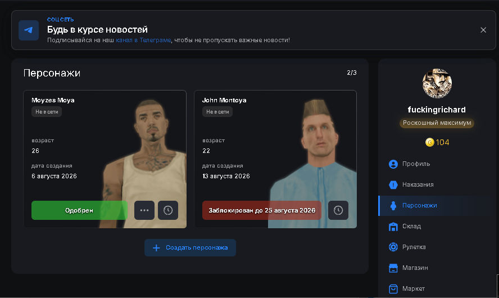Click the Наказания warning icon

393,184
